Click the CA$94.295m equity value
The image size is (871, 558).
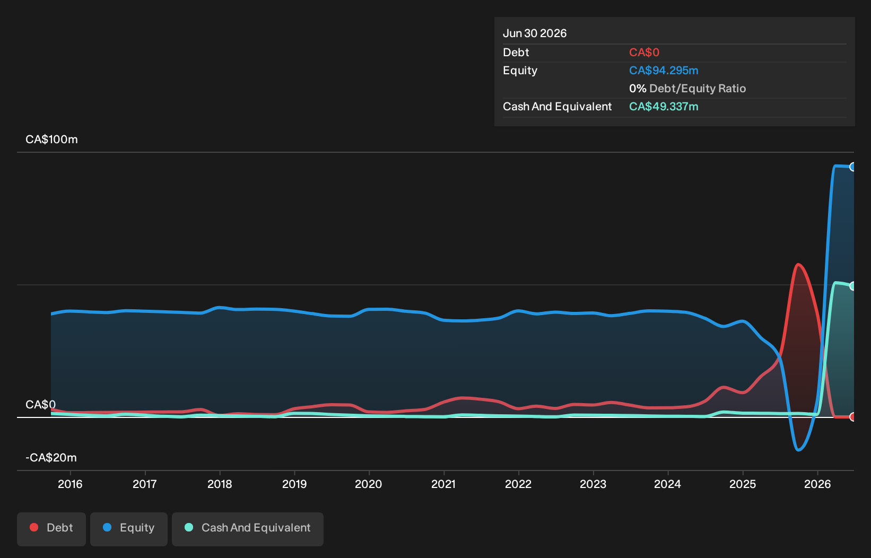click(664, 71)
